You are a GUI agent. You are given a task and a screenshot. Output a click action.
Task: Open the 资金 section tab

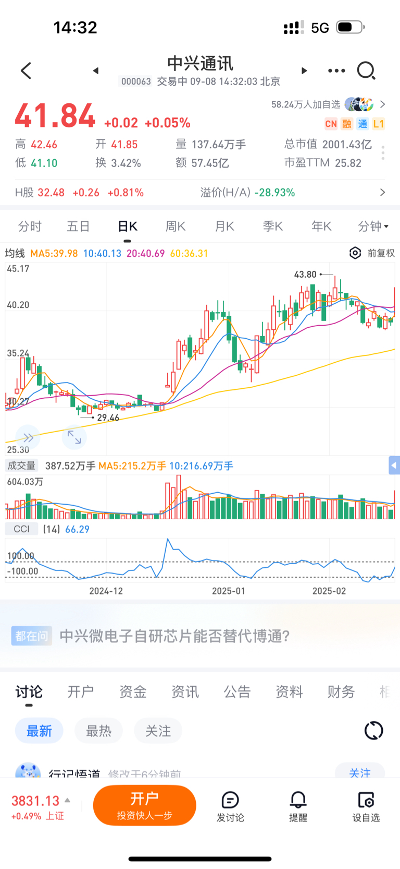click(x=133, y=692)
